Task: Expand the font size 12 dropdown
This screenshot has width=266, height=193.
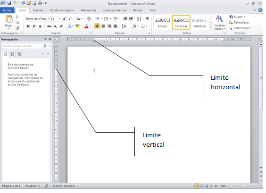Action: (59, 19)
